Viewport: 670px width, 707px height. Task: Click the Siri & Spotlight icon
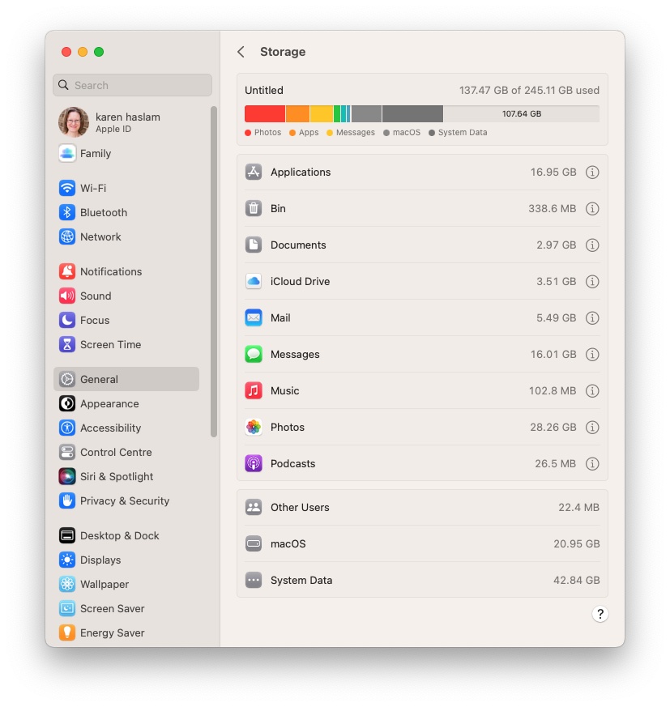[67, 476]
